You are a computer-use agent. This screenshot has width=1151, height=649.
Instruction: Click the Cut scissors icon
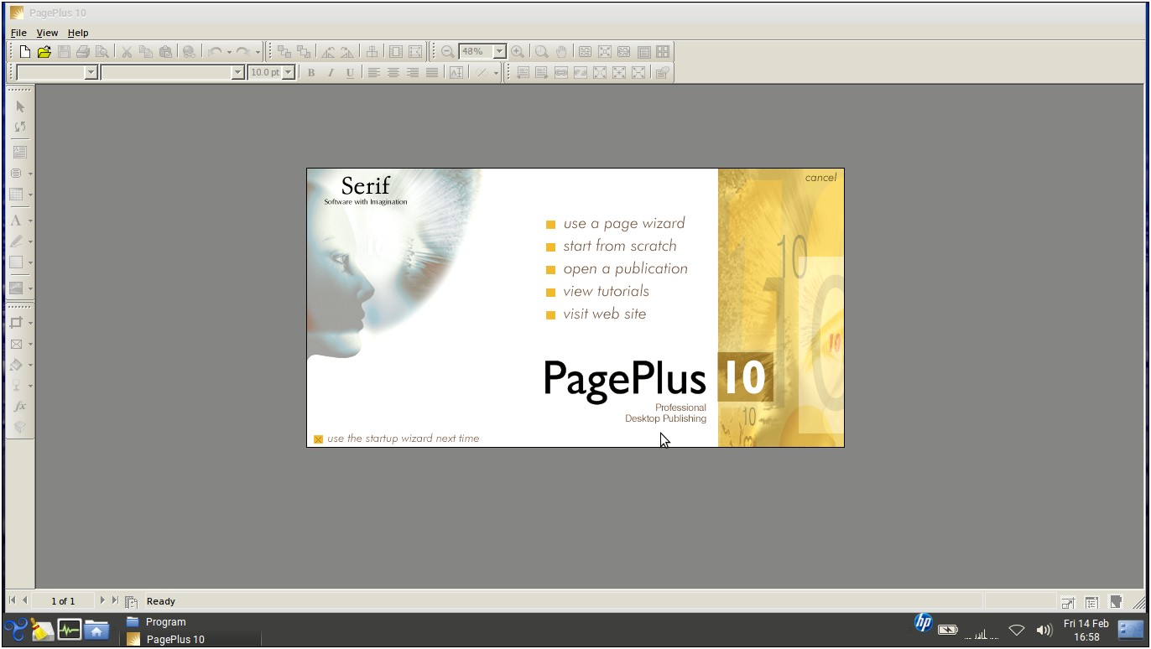point(127,52)
